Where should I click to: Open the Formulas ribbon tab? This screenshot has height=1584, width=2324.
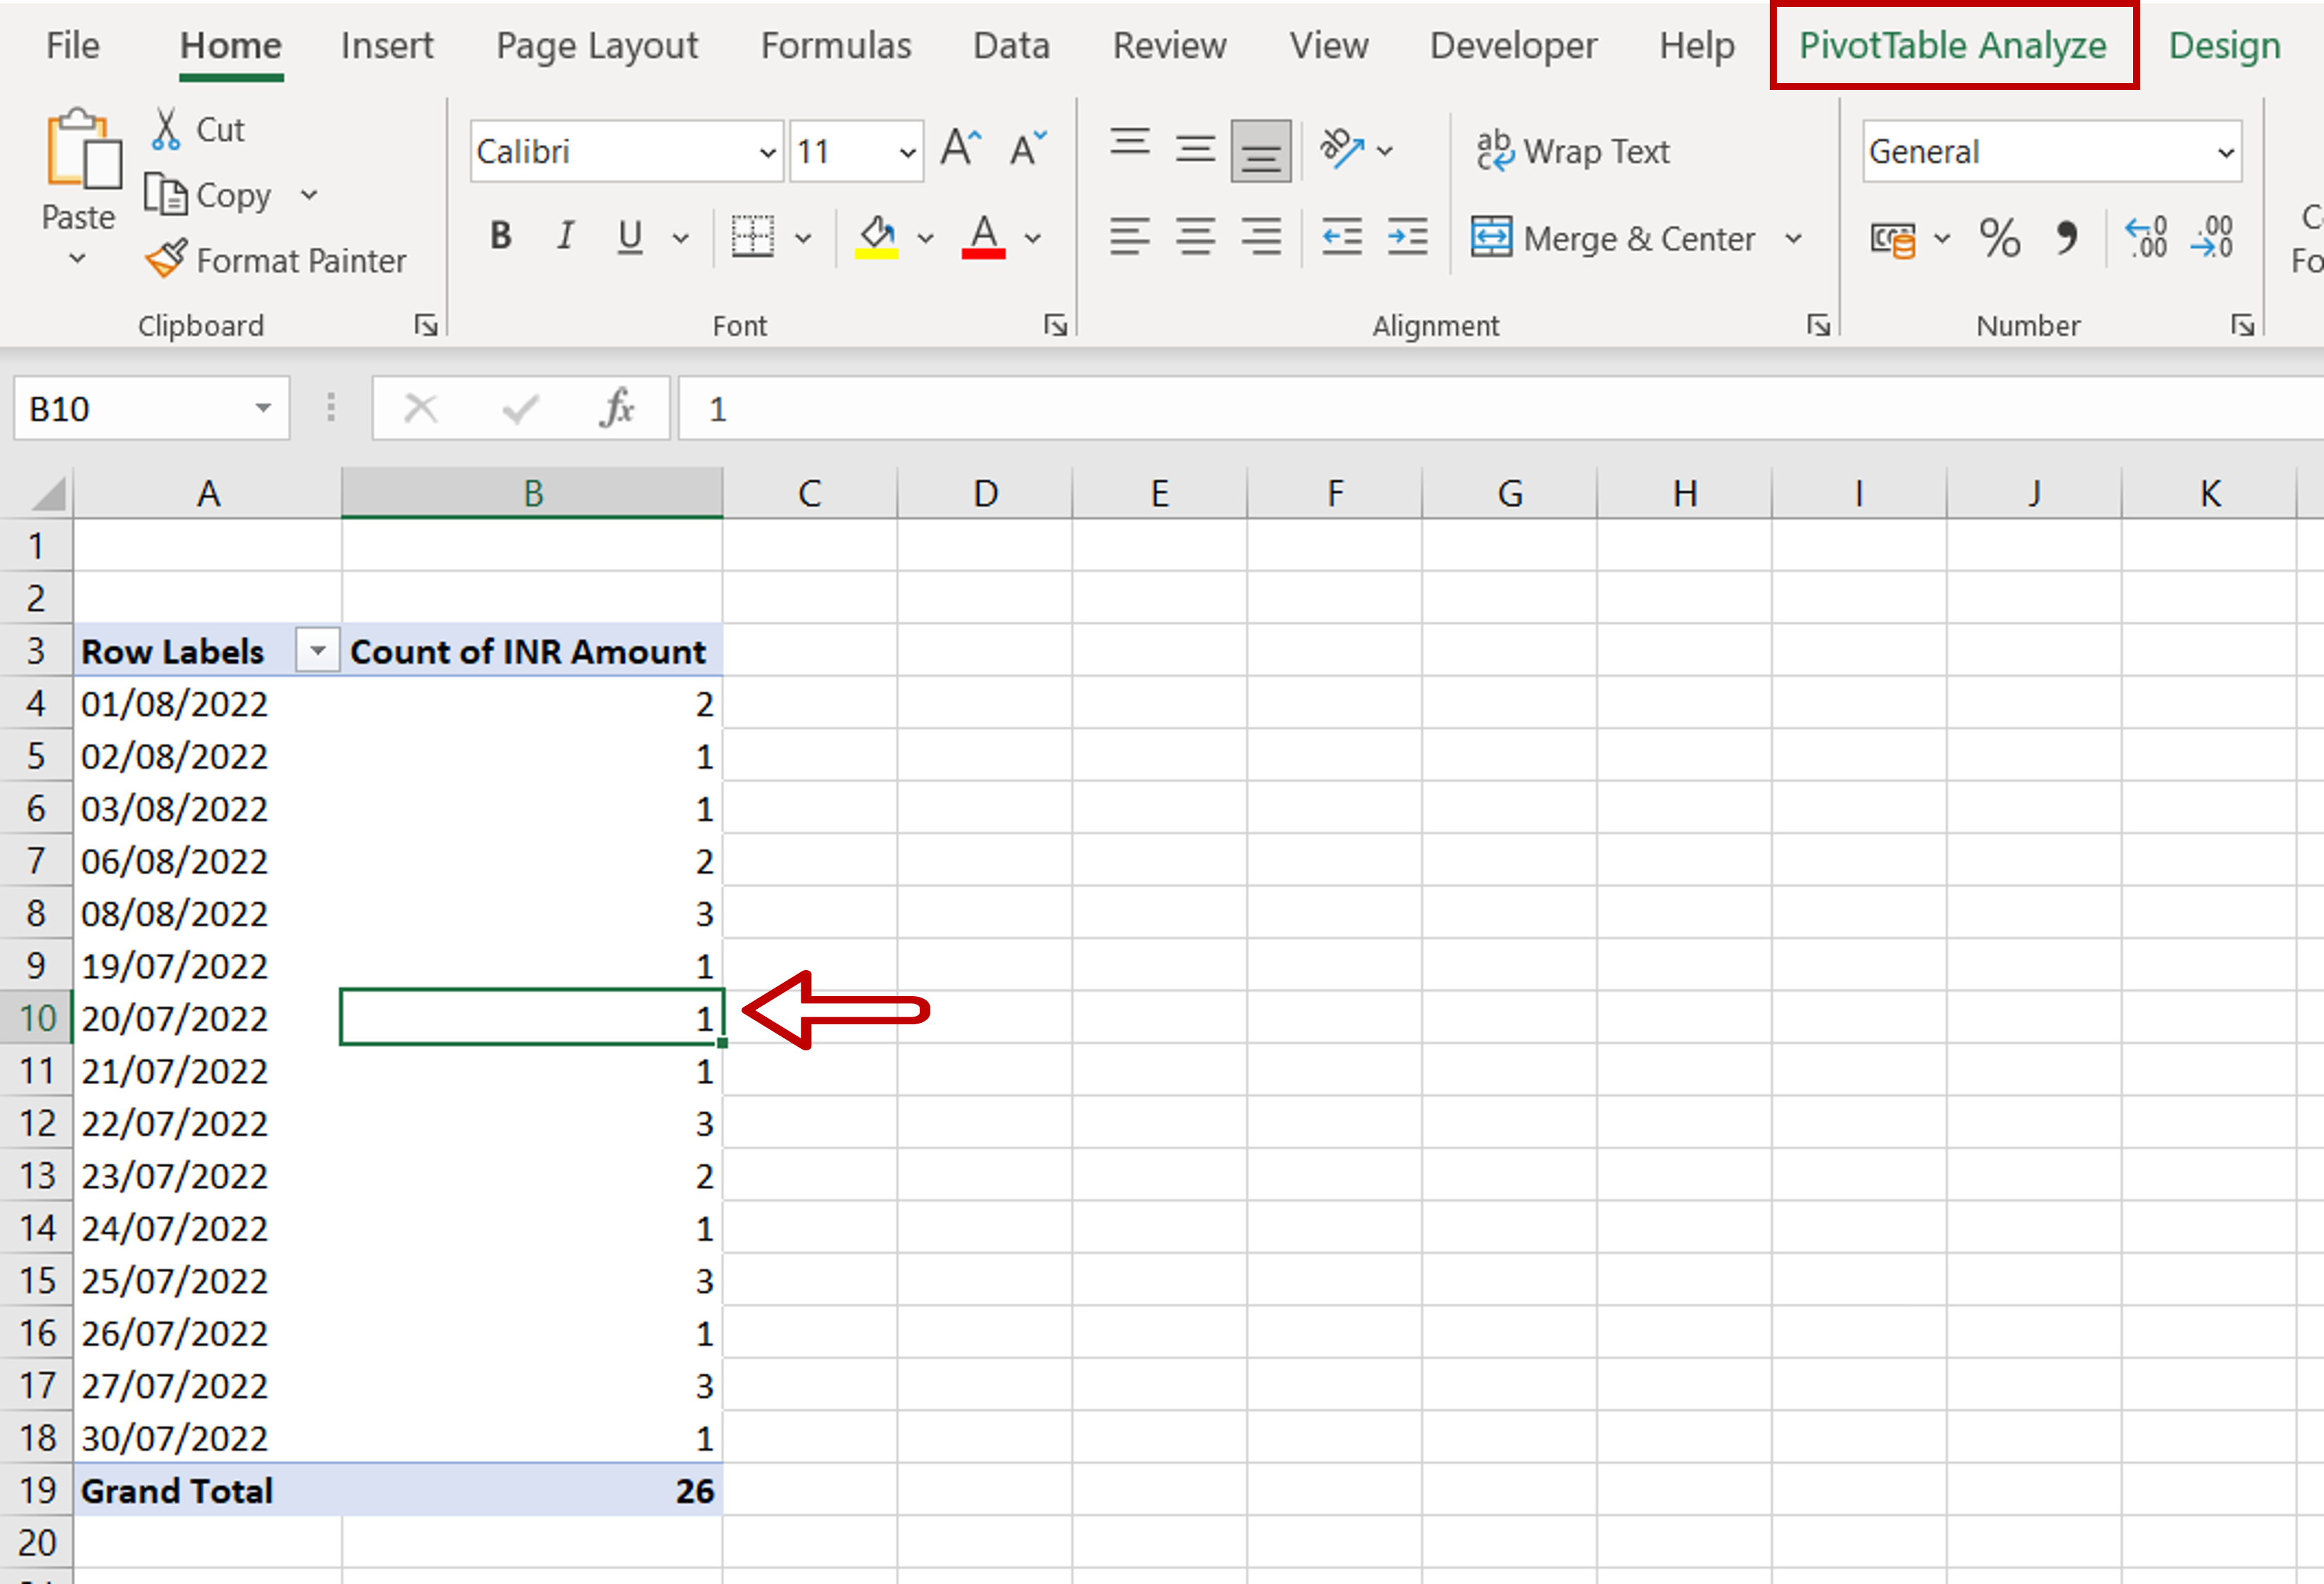pyautogui.click(x=836, y=45)
